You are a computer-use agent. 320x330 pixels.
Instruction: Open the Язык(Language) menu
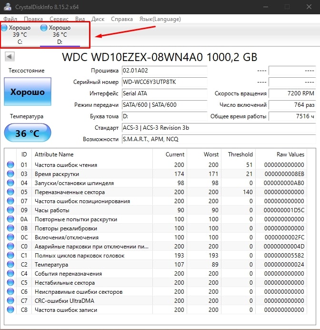point(160,19)
